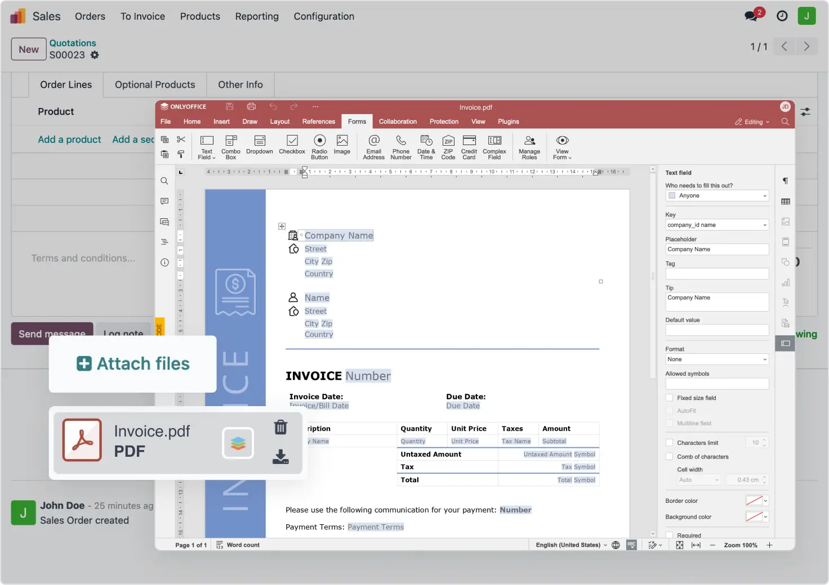Click the Add a product link
Screen dimensions: 829x585
tap(69, 139)
